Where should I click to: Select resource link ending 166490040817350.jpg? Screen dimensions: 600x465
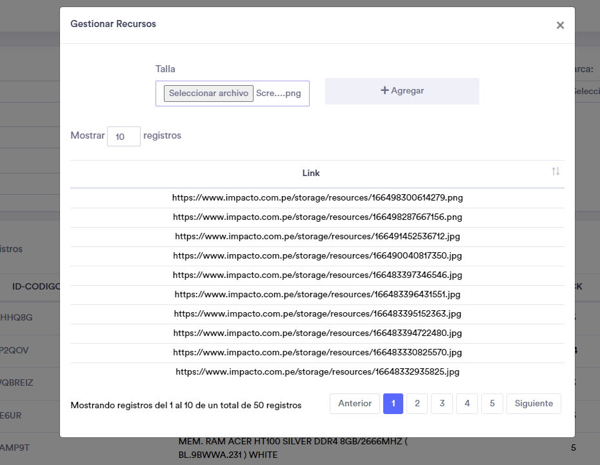coord(317,256)
